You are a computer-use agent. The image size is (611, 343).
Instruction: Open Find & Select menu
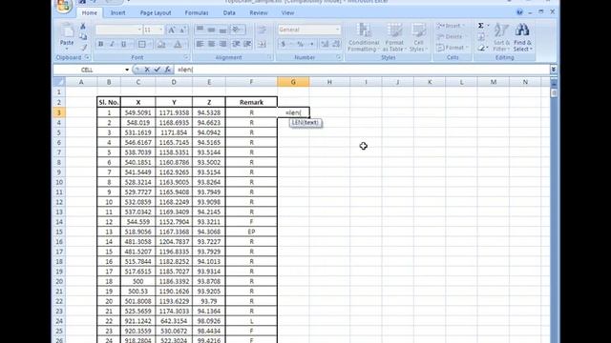[x=522, y=37]
